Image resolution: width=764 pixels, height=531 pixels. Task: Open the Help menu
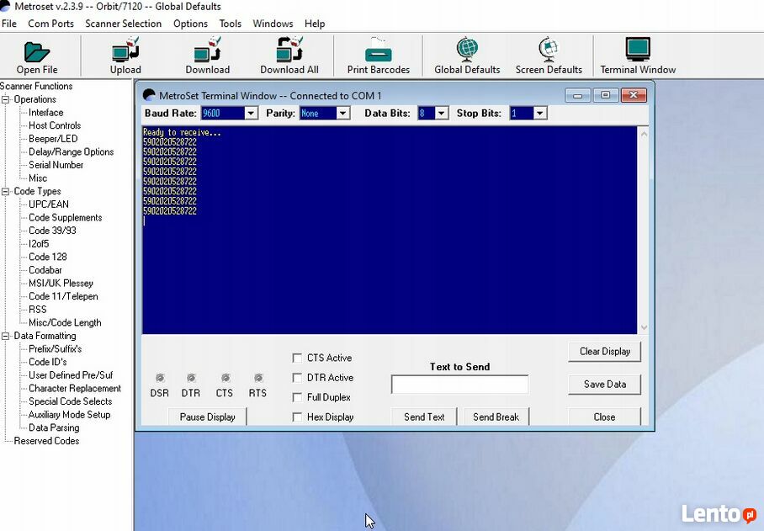coord(315,24)
